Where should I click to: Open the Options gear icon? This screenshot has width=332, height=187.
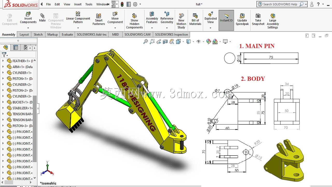click(135, 4)
